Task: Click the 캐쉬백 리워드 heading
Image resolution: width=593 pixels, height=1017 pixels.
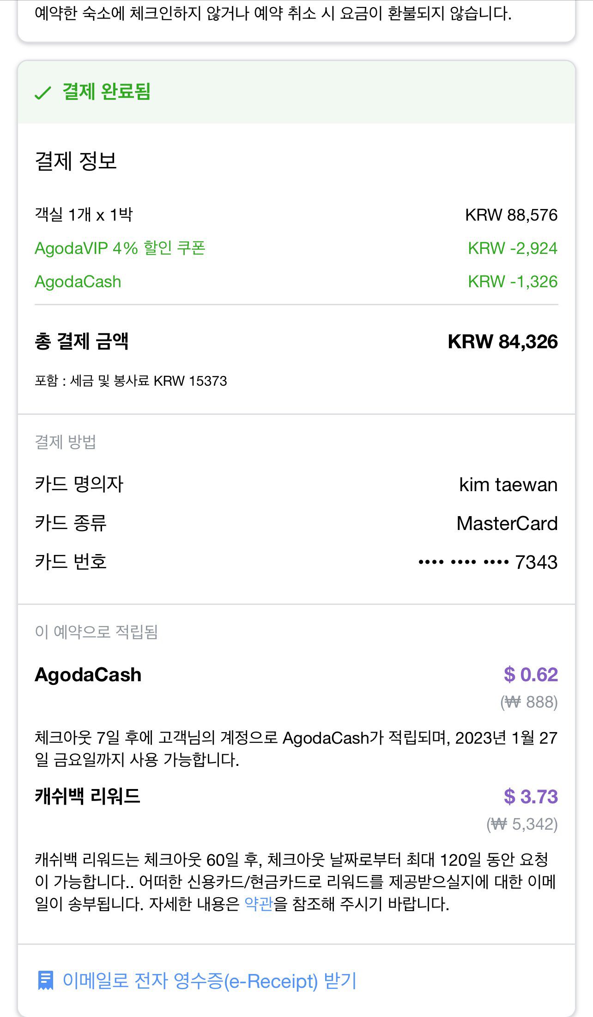Action: point(87,796)
